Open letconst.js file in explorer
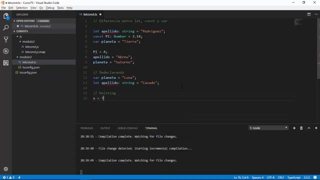 click(32, 46)
